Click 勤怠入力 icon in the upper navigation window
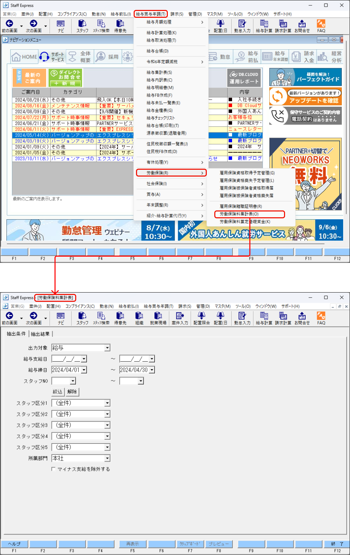Screen dimensions: 350x555 point(242,26)
